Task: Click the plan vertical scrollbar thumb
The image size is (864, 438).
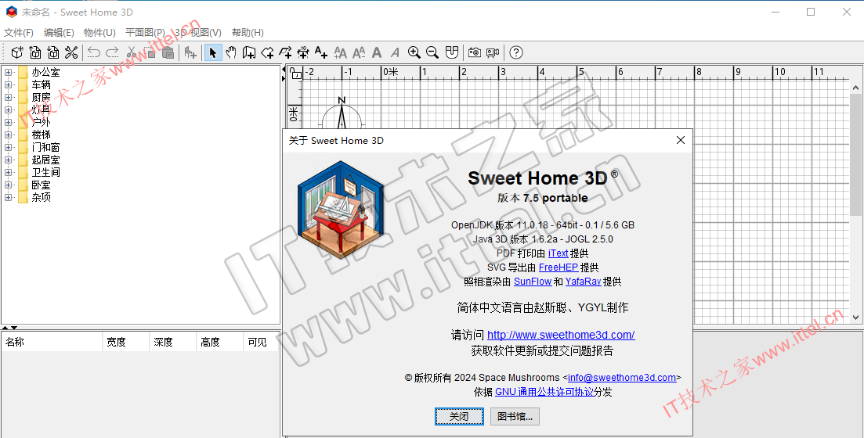Action: pos(855,155)
